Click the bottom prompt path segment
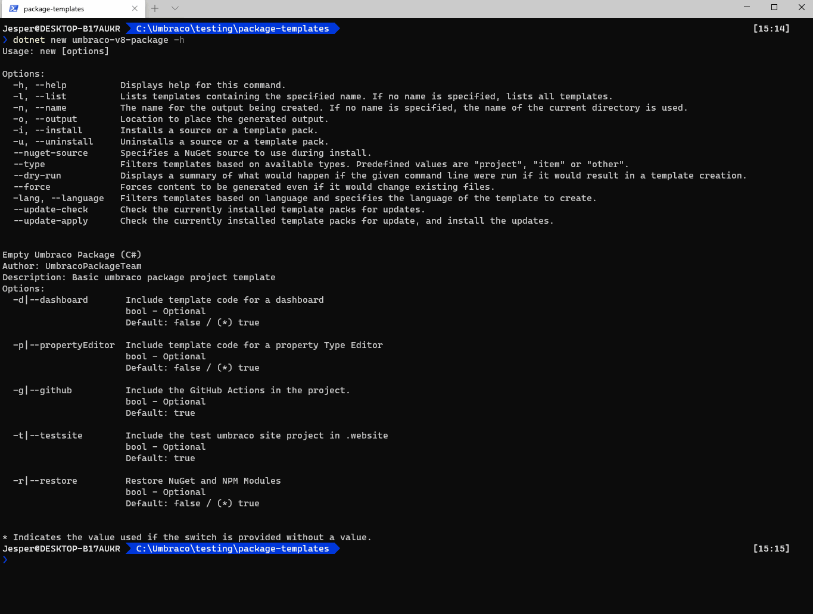Viewport: 813px width, 614px height. click(x=232, y=549)
